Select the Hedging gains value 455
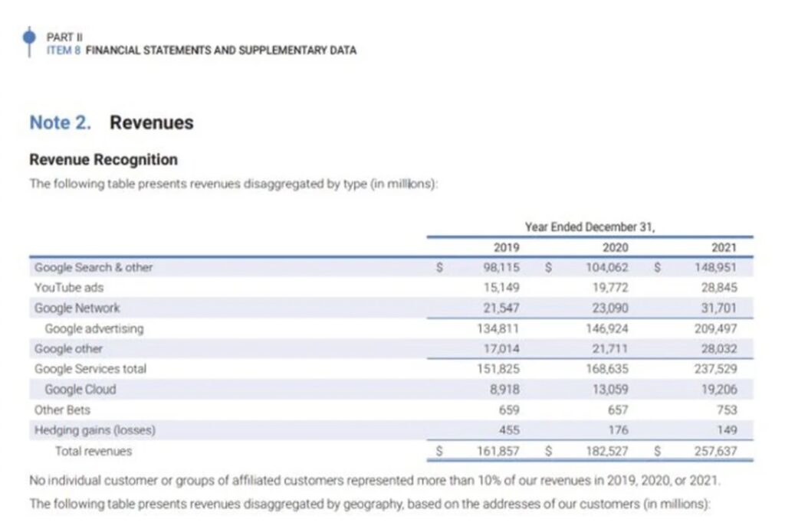The image size is (785, 532). pos(509,430)
